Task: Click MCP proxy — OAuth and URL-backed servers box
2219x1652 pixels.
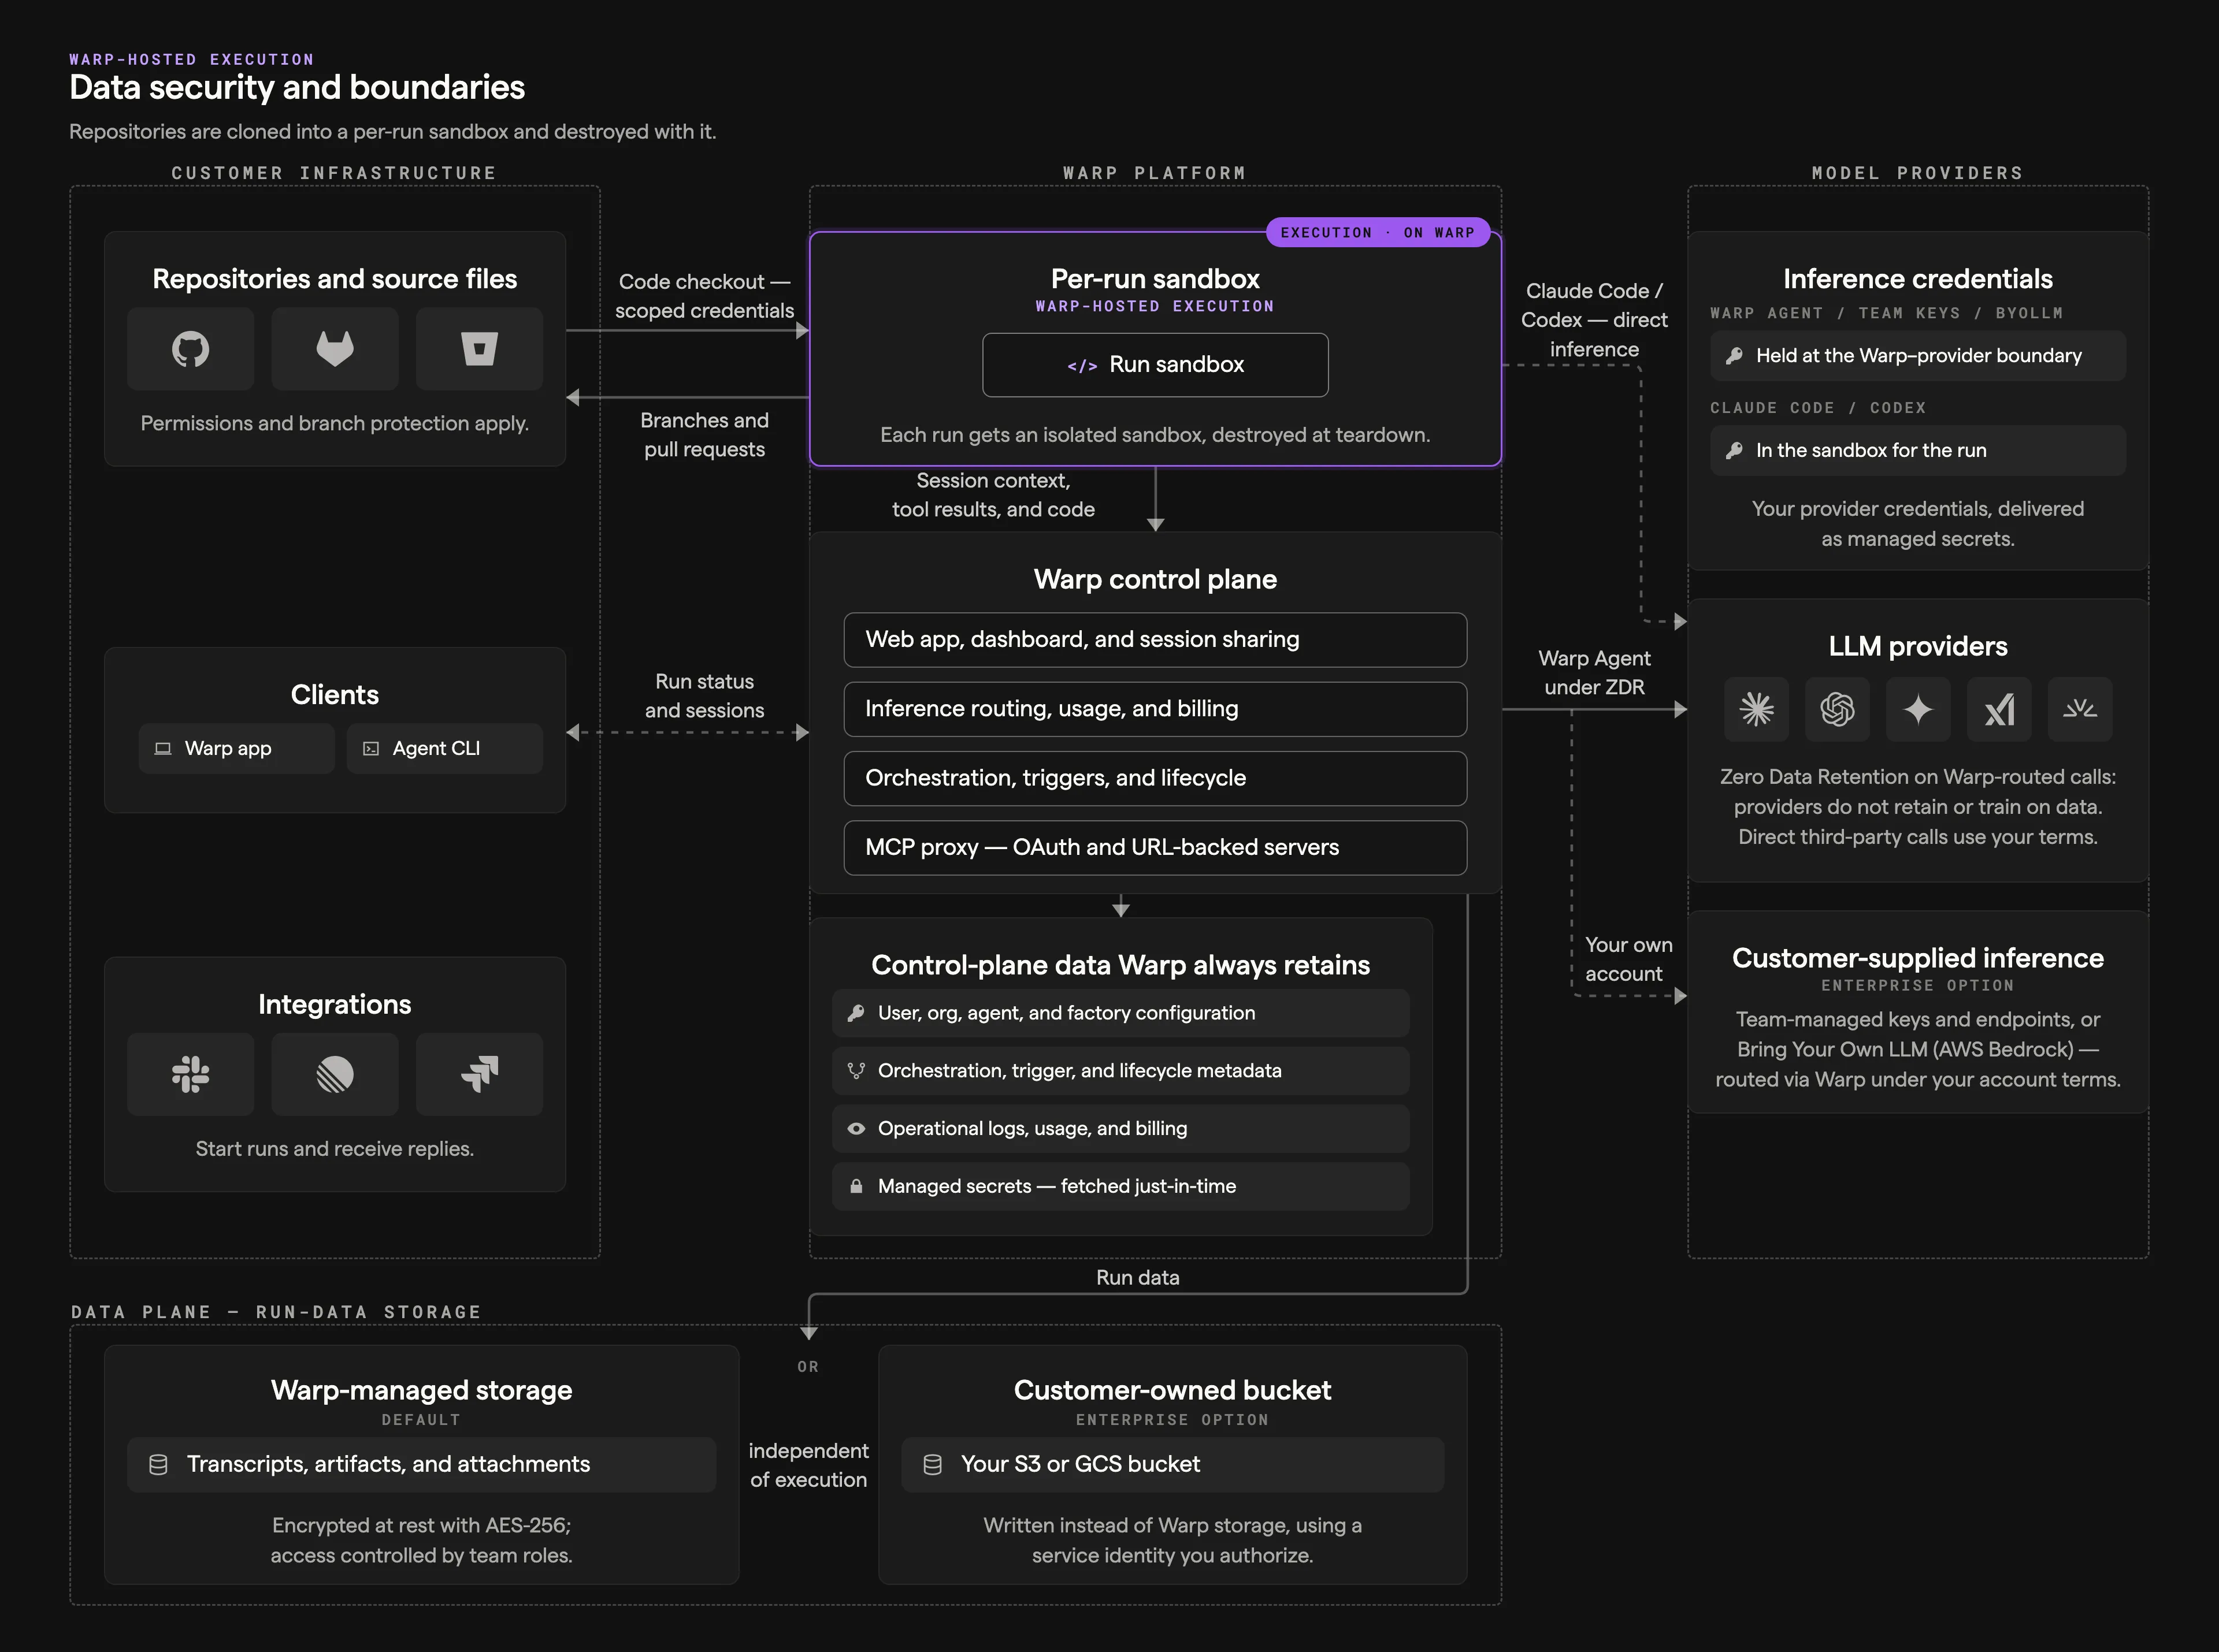Action: (x=1156, y=848)
